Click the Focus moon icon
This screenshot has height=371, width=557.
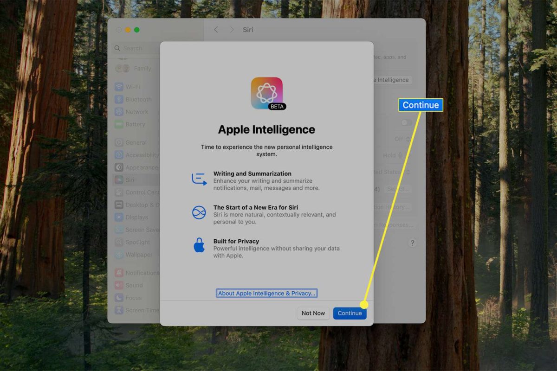click(x=119, y=298)
